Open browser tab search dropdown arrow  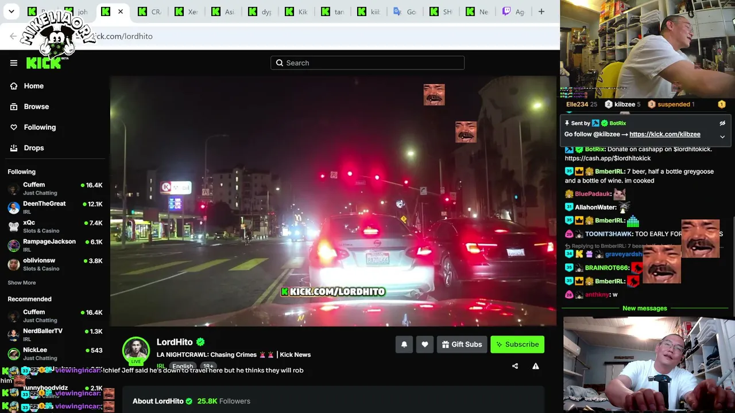pyautogui.click(x=11, y=11)
